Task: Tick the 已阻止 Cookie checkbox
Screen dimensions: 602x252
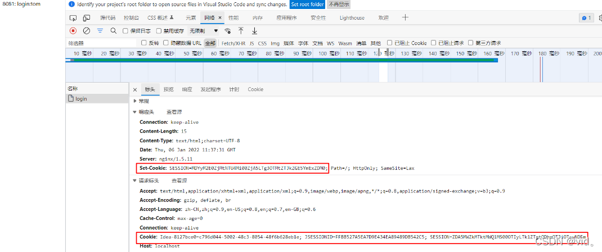Action: (x=389, y=43)
